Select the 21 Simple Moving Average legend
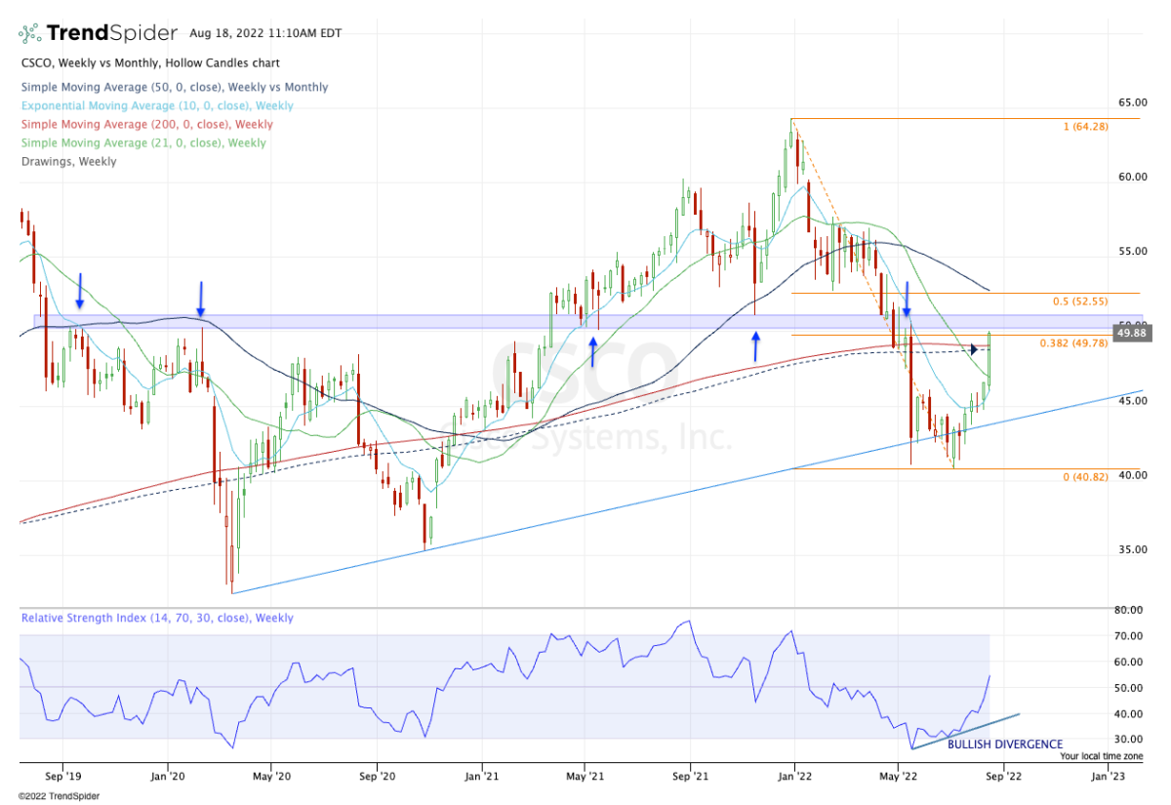The height and width of the screenshot is (805, 1171). (x=142, y=143)
